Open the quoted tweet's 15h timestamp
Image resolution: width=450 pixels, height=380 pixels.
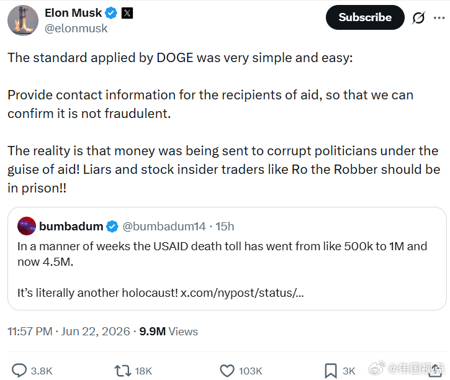click(x=225, y=227)
